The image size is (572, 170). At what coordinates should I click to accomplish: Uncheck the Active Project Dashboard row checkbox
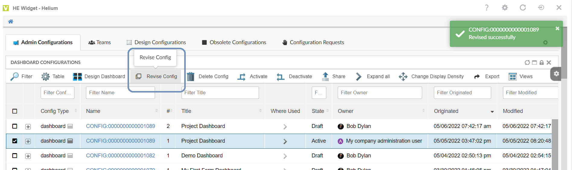[x=15, y=141]
